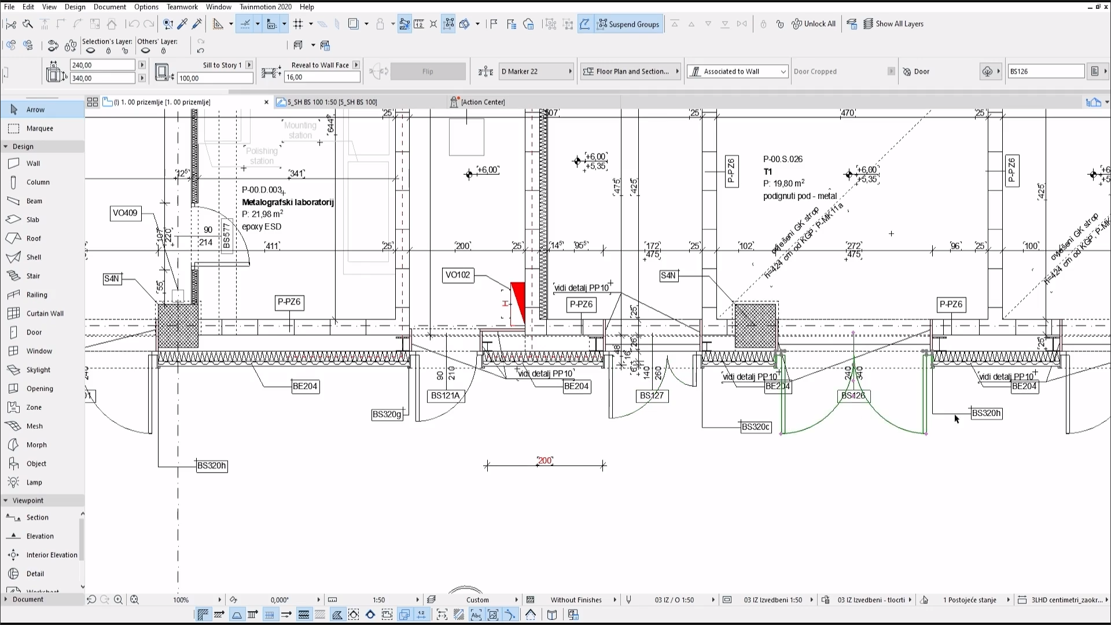This screenshot has width=1111, height=625.
Task: Toggle grid snap icon
Action: tap(299, 24)
